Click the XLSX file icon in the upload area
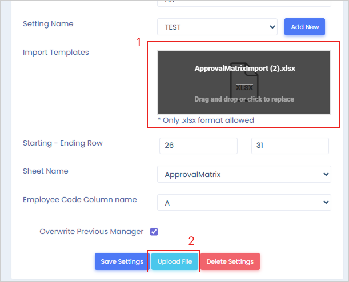 pos(244,83)
